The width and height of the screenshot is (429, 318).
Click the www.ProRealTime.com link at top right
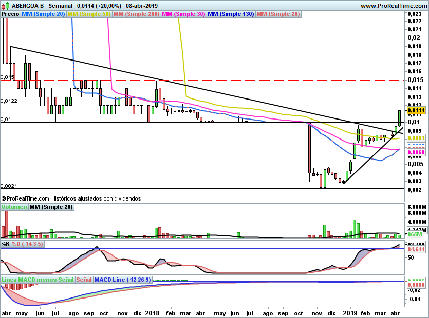[394, 6]
